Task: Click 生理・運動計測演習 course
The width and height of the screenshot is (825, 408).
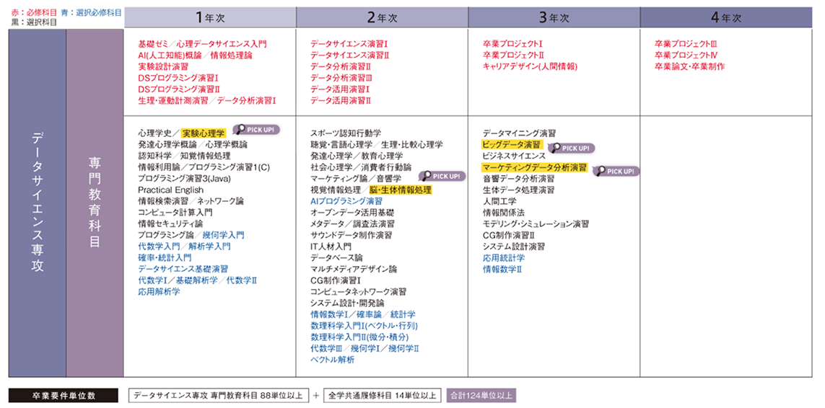Action: tap(173, 100)
